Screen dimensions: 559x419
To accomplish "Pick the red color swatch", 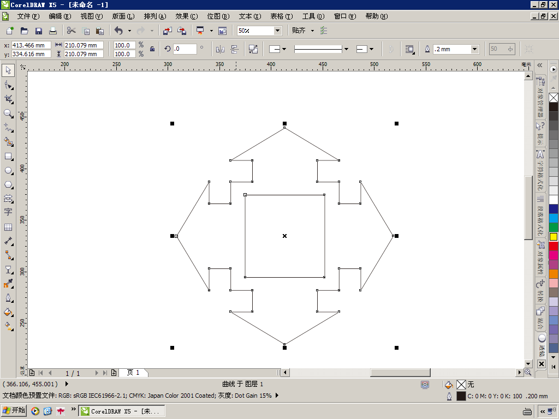I will click(554, 246).
